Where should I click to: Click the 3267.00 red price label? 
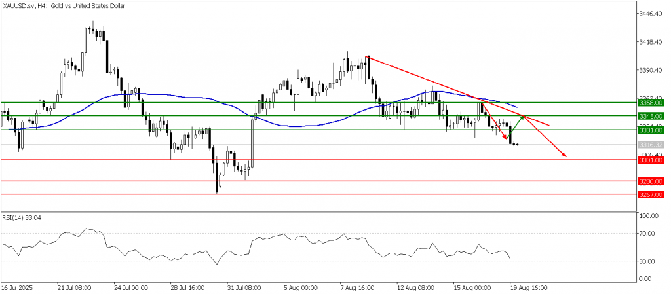(651, 195)
